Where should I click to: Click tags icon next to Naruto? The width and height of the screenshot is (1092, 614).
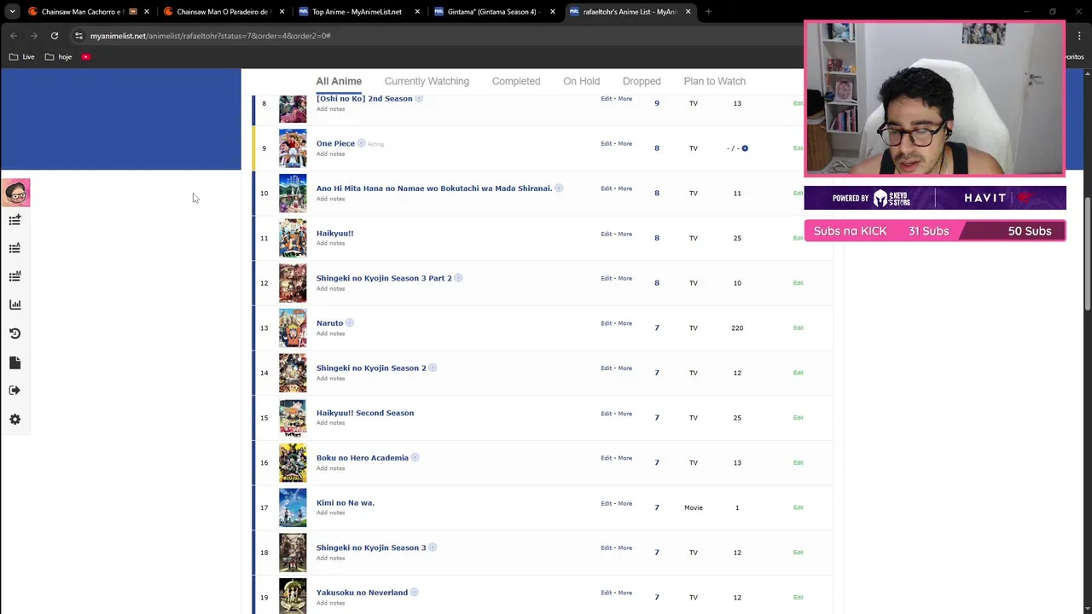click(x=349, y=323)
